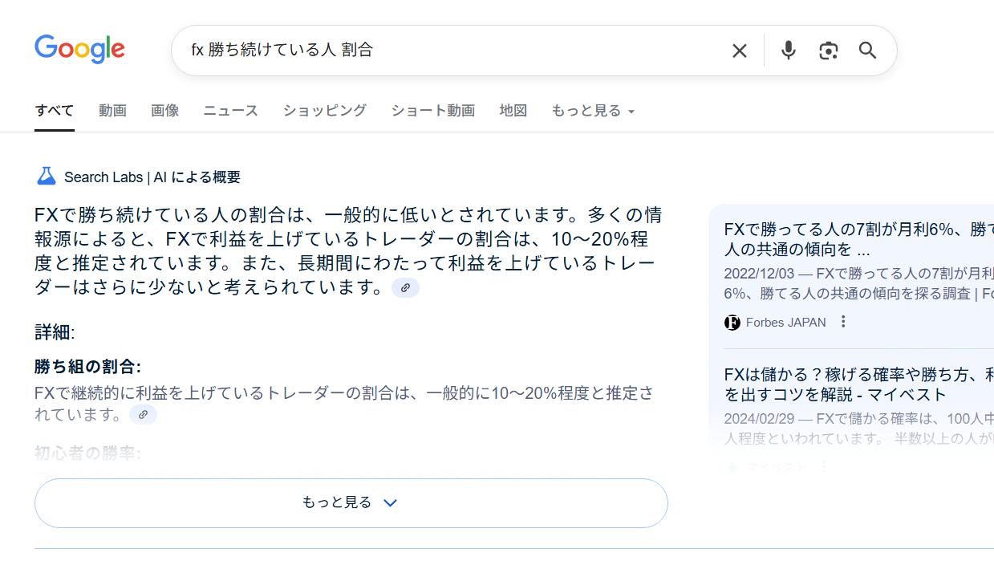Switch to the ニュース tab

click(230, 111)
